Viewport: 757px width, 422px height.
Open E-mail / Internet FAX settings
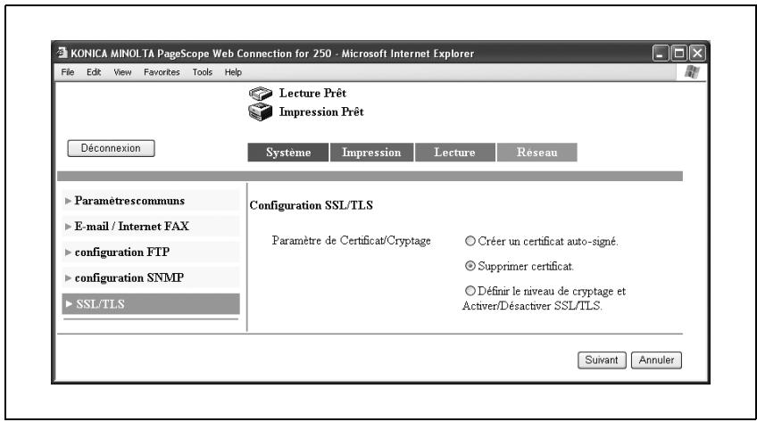(x=151, y=227)
